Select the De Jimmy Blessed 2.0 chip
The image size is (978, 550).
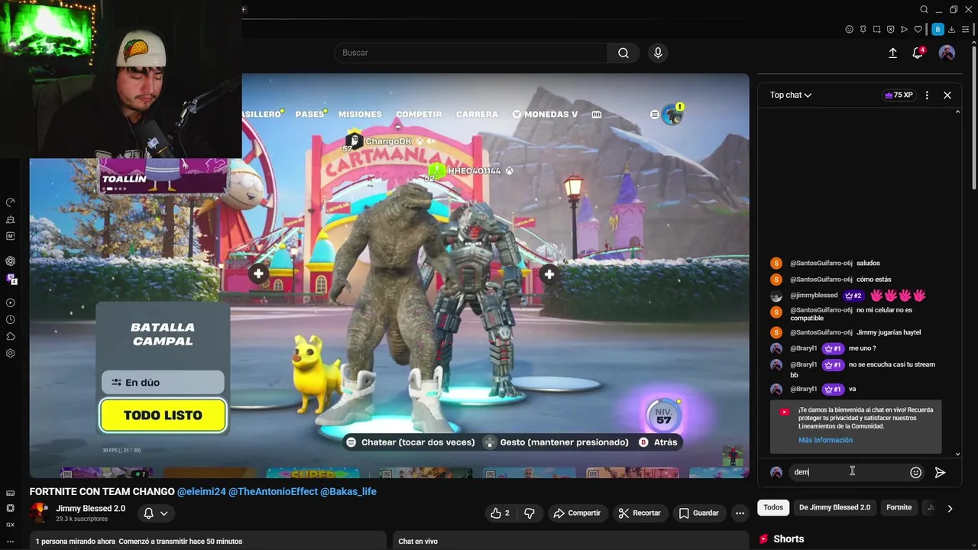point(834,507)
